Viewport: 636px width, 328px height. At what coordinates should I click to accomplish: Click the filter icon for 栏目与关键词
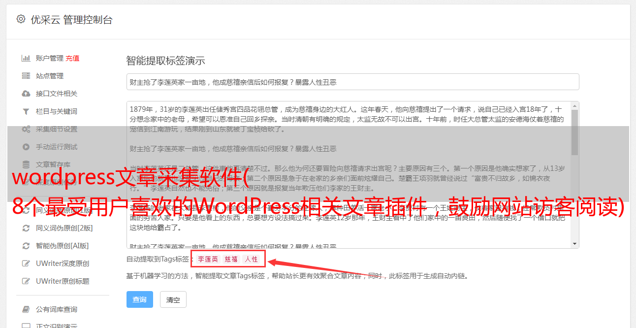click(26, 111)
